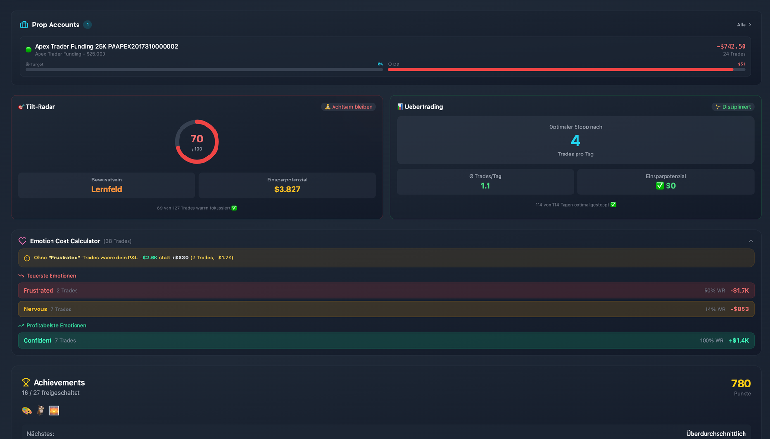Screen dimensions: 770x439
Task: Click green check after 114 von 114 Tagen
Action: pyautogui.click(x=613, y=205)
